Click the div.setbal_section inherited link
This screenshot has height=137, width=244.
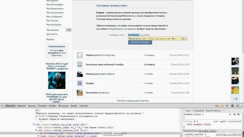pos(207,131)
